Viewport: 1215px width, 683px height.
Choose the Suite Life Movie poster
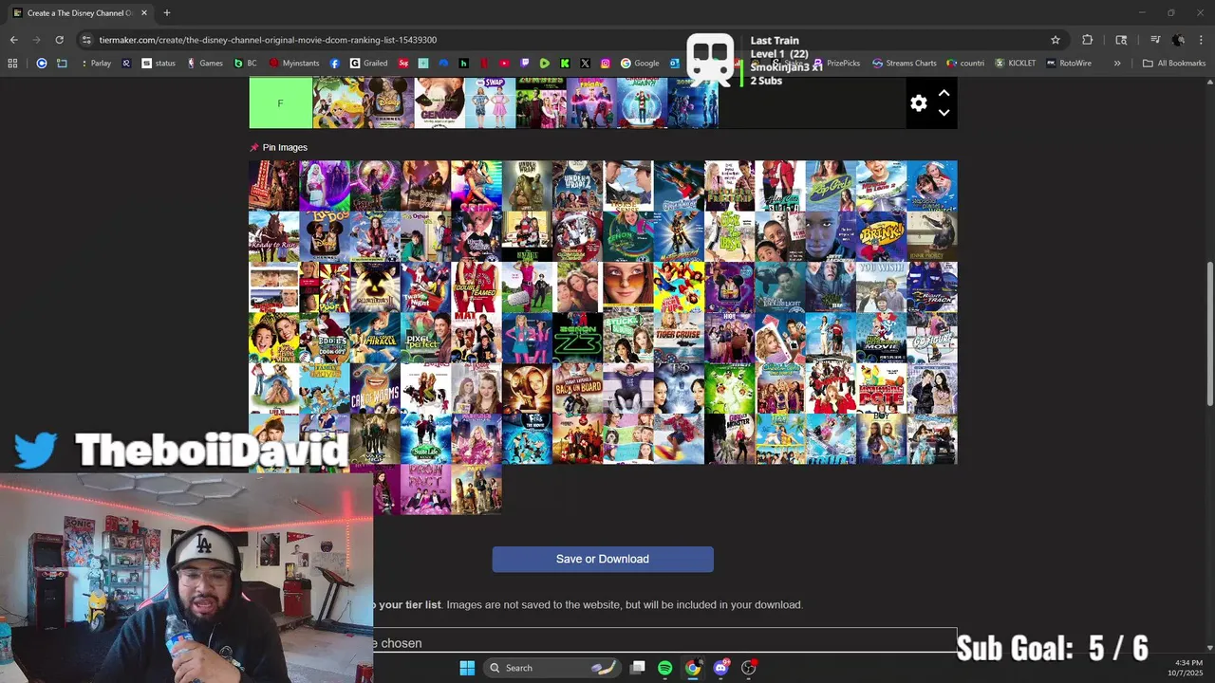(425, 438)
